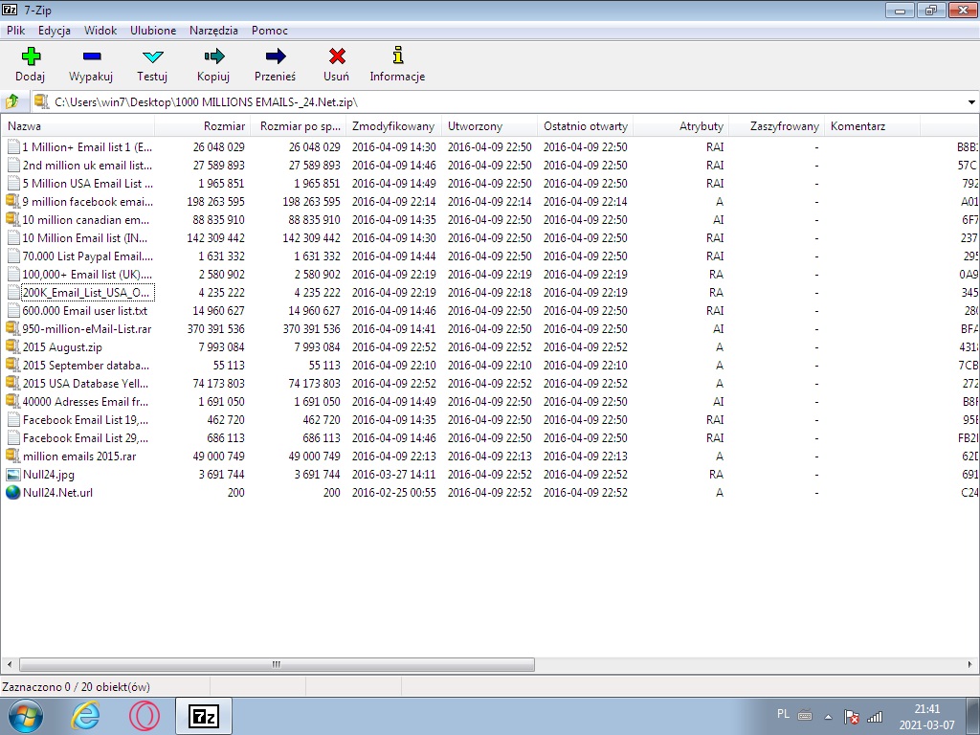Click file icon of 1 Million+ Email list 1
980x735 pixels.
pos(13,146)
